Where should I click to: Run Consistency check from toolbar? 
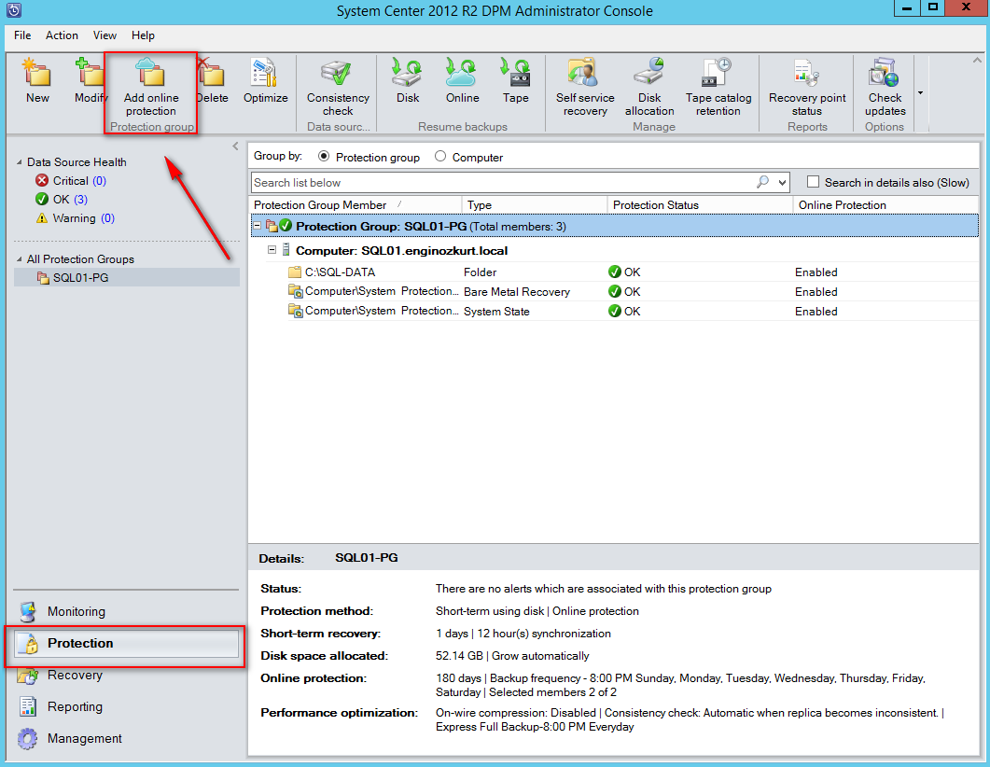337,73
